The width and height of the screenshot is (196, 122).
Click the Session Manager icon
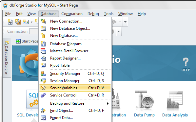(x=43, y=81)
